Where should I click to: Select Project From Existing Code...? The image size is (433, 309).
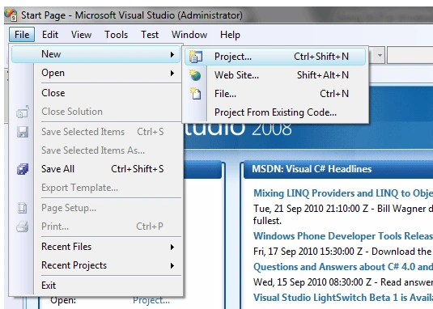[x=275, y=112]
